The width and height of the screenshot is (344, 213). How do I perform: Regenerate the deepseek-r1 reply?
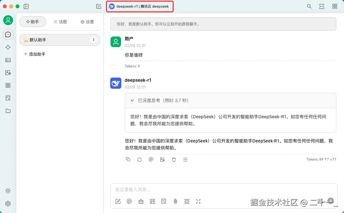140,160
